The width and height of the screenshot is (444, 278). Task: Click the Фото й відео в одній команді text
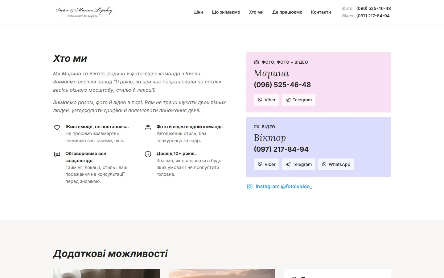pos(190,127)
